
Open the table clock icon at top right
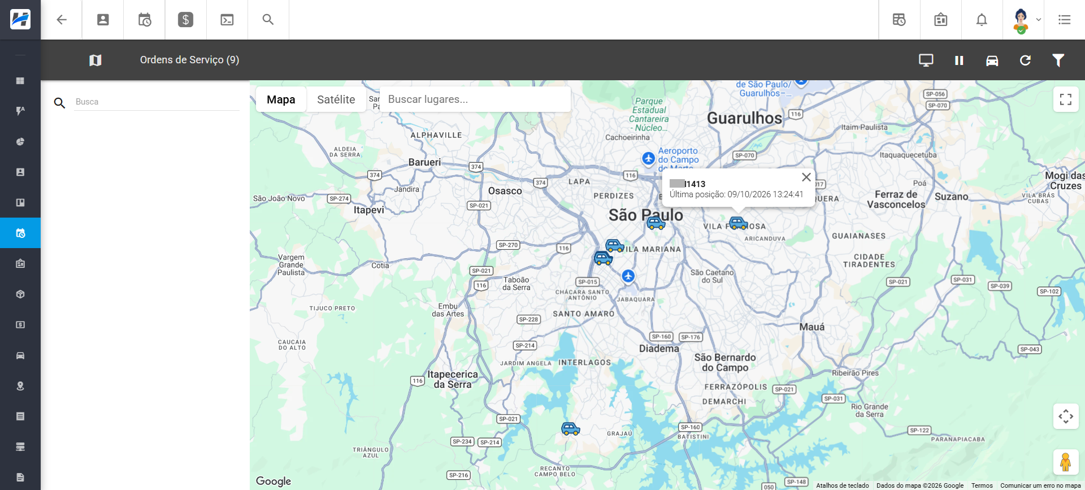click(x=899, y=20)
